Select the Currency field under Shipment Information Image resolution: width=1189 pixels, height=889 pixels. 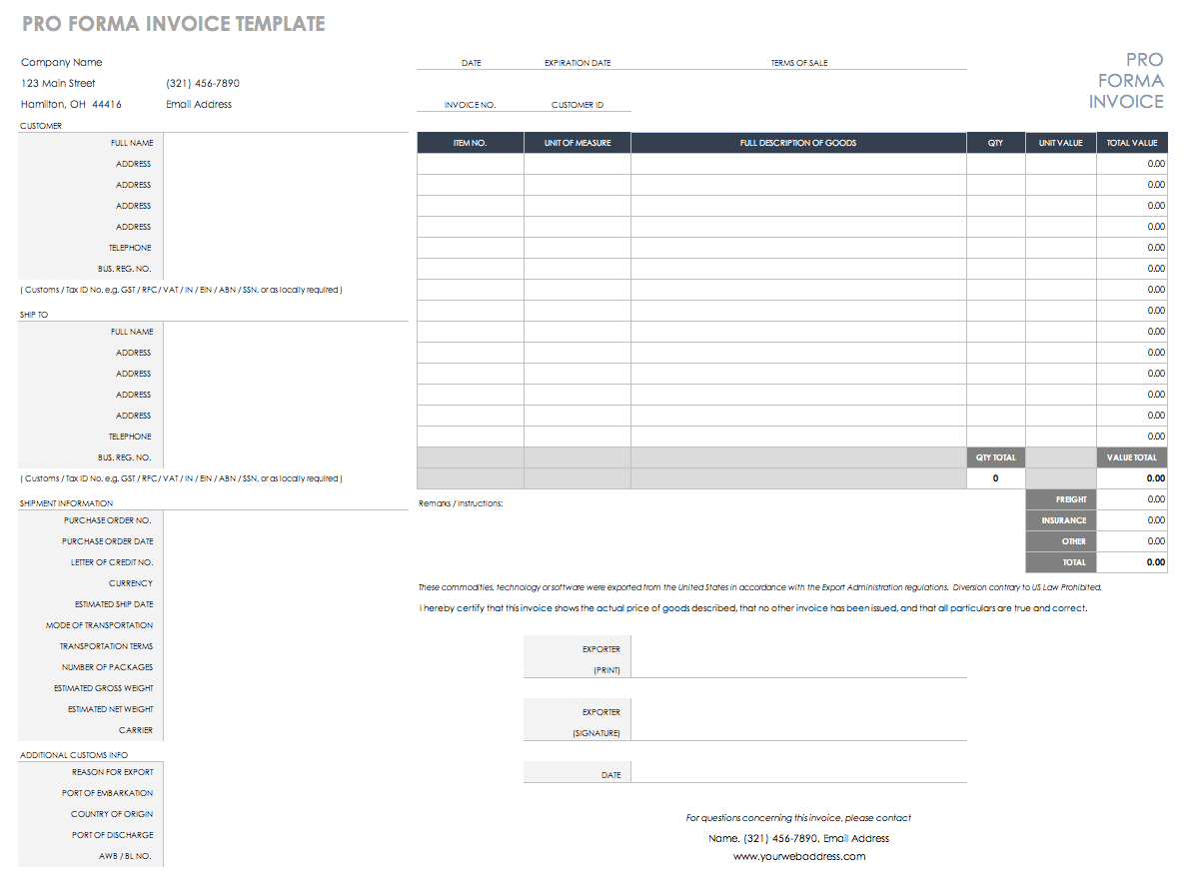tap(286, 583)
